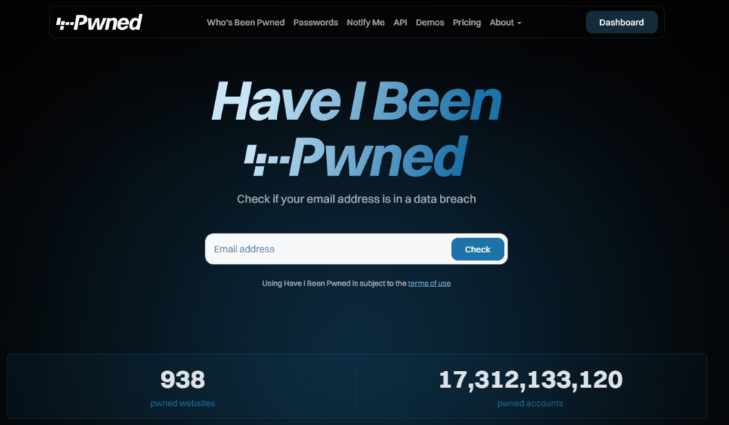Open the terms of use link
This screenshot has height=425, width=729.
(429, 284)
